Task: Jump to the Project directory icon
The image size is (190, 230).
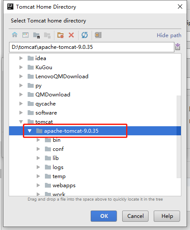Action: click(x=36, y=35)
